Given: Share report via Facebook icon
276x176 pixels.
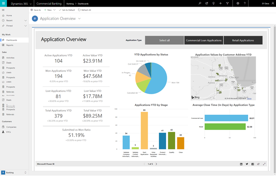Looking at the screenshot, I should 252,164.
